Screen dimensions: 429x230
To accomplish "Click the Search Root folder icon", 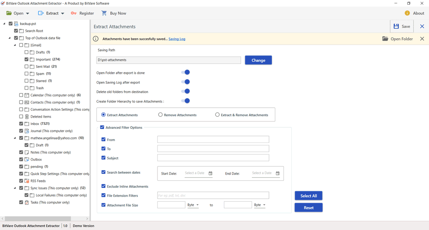I will coord(21,31).
